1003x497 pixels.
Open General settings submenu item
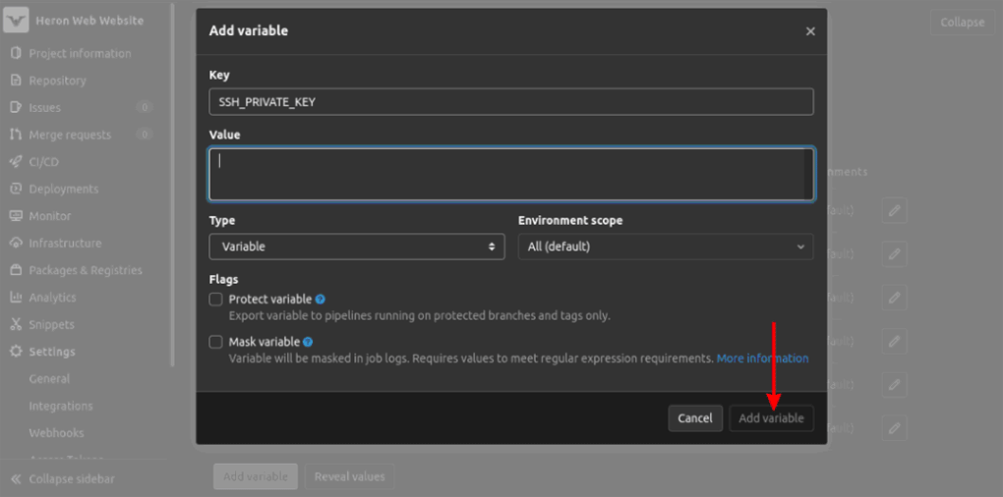pyautogui.click(x=49, y=379)
